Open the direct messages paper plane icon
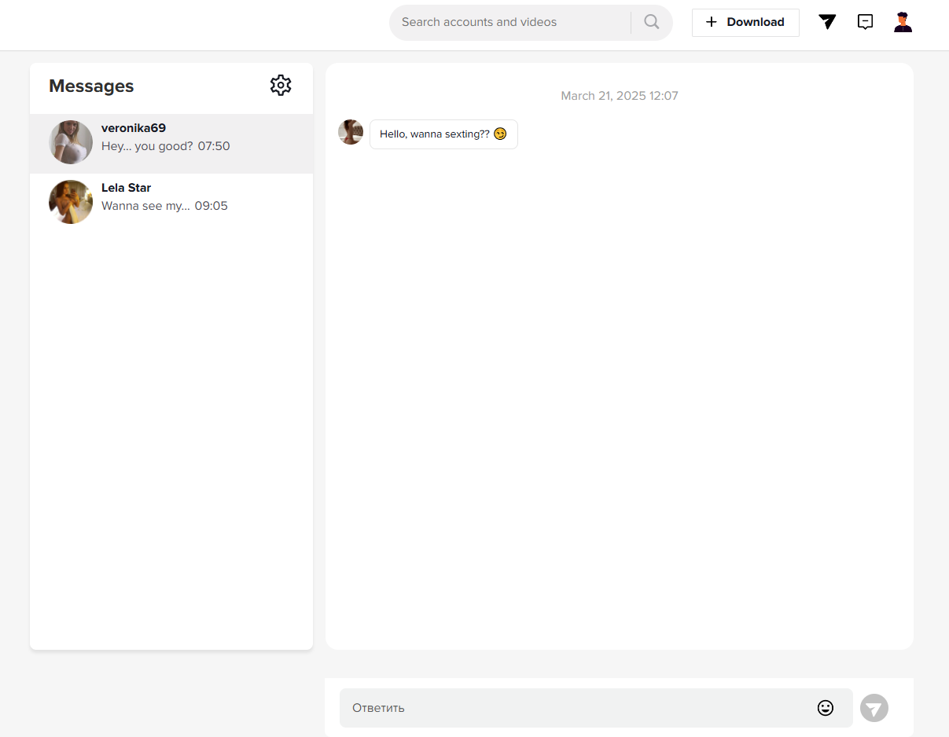The height and width of the screenshot is (737, 949). [x=827, y=22]
